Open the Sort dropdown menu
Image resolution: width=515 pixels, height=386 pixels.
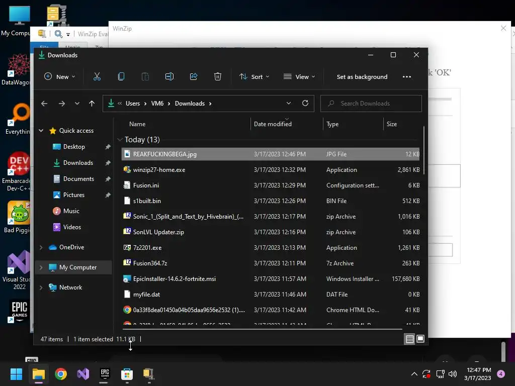[x=254, y=77]
